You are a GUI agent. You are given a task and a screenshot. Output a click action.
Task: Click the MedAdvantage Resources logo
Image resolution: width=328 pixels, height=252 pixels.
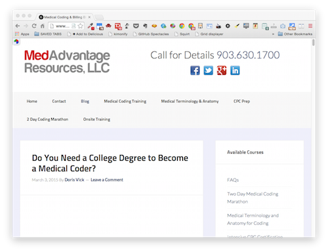pos(67,62)
